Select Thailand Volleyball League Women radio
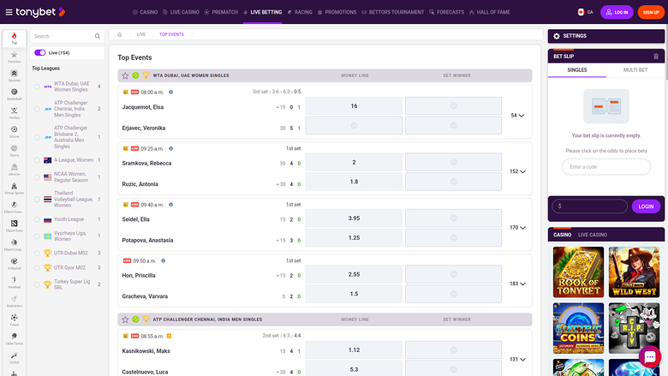Image resolution: width=668 pixels, height=376 pixels. 37,200
